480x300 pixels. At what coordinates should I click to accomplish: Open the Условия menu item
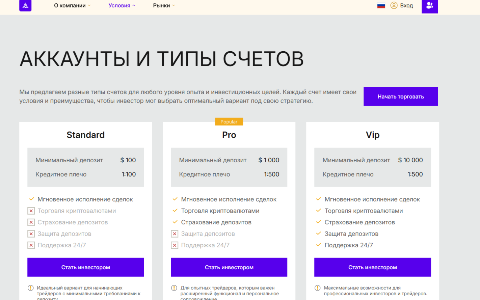coord(119,5)
